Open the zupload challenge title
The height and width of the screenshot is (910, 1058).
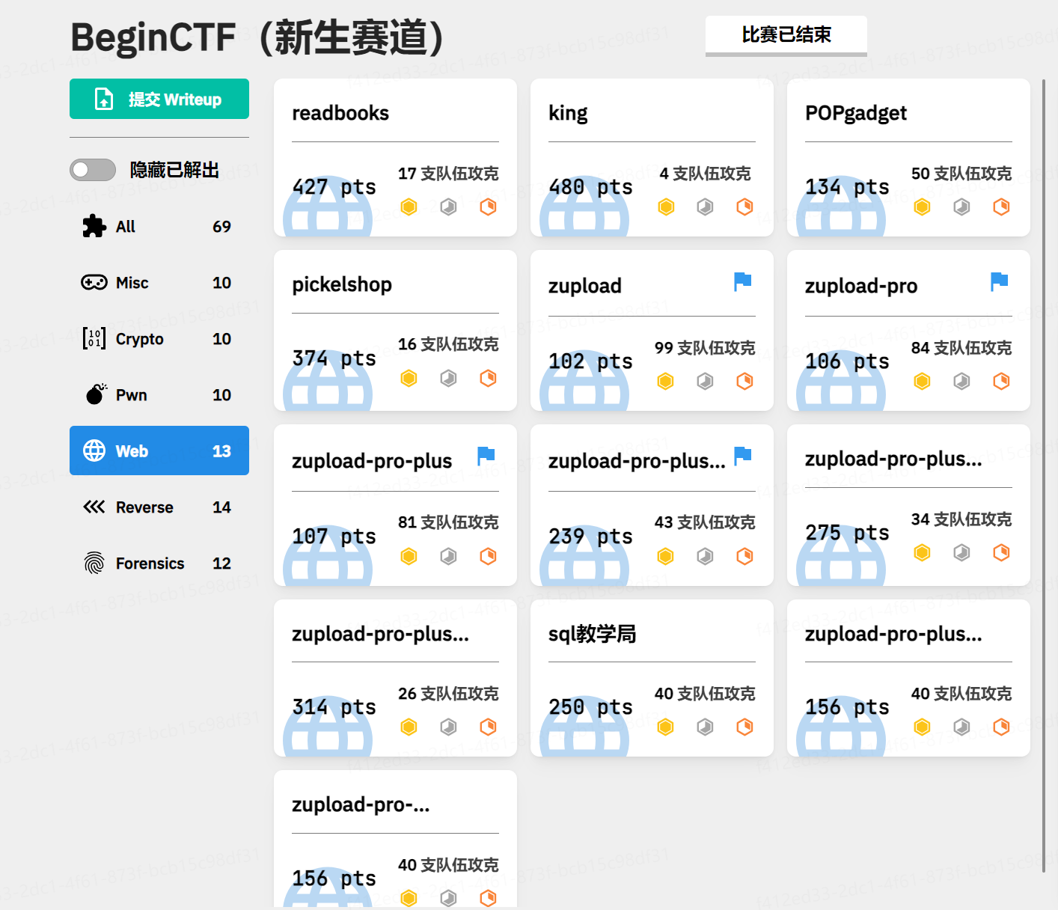pyautogui.click(x=585, y=286)
